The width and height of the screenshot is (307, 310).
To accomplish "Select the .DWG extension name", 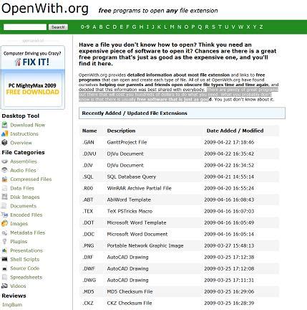I will click(89, 280).
